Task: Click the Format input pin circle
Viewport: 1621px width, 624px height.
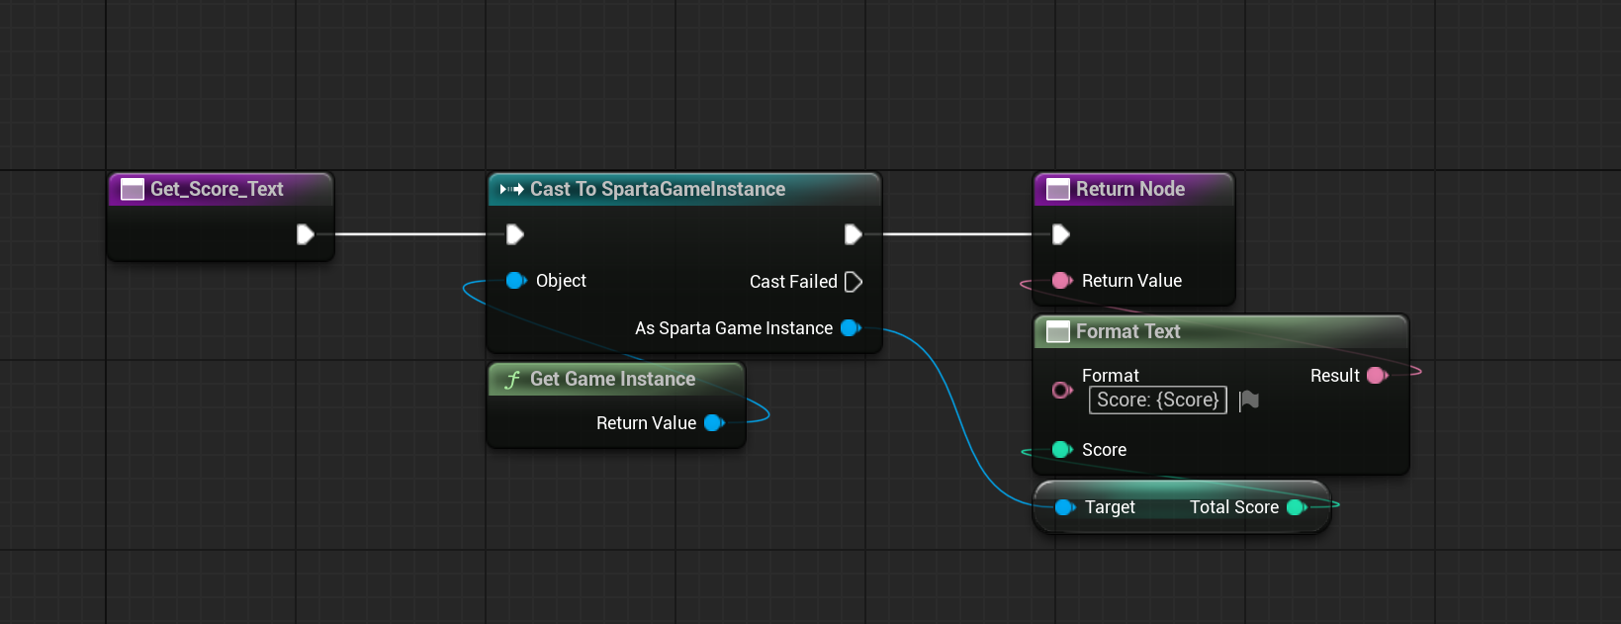Action: (1061, 390)
